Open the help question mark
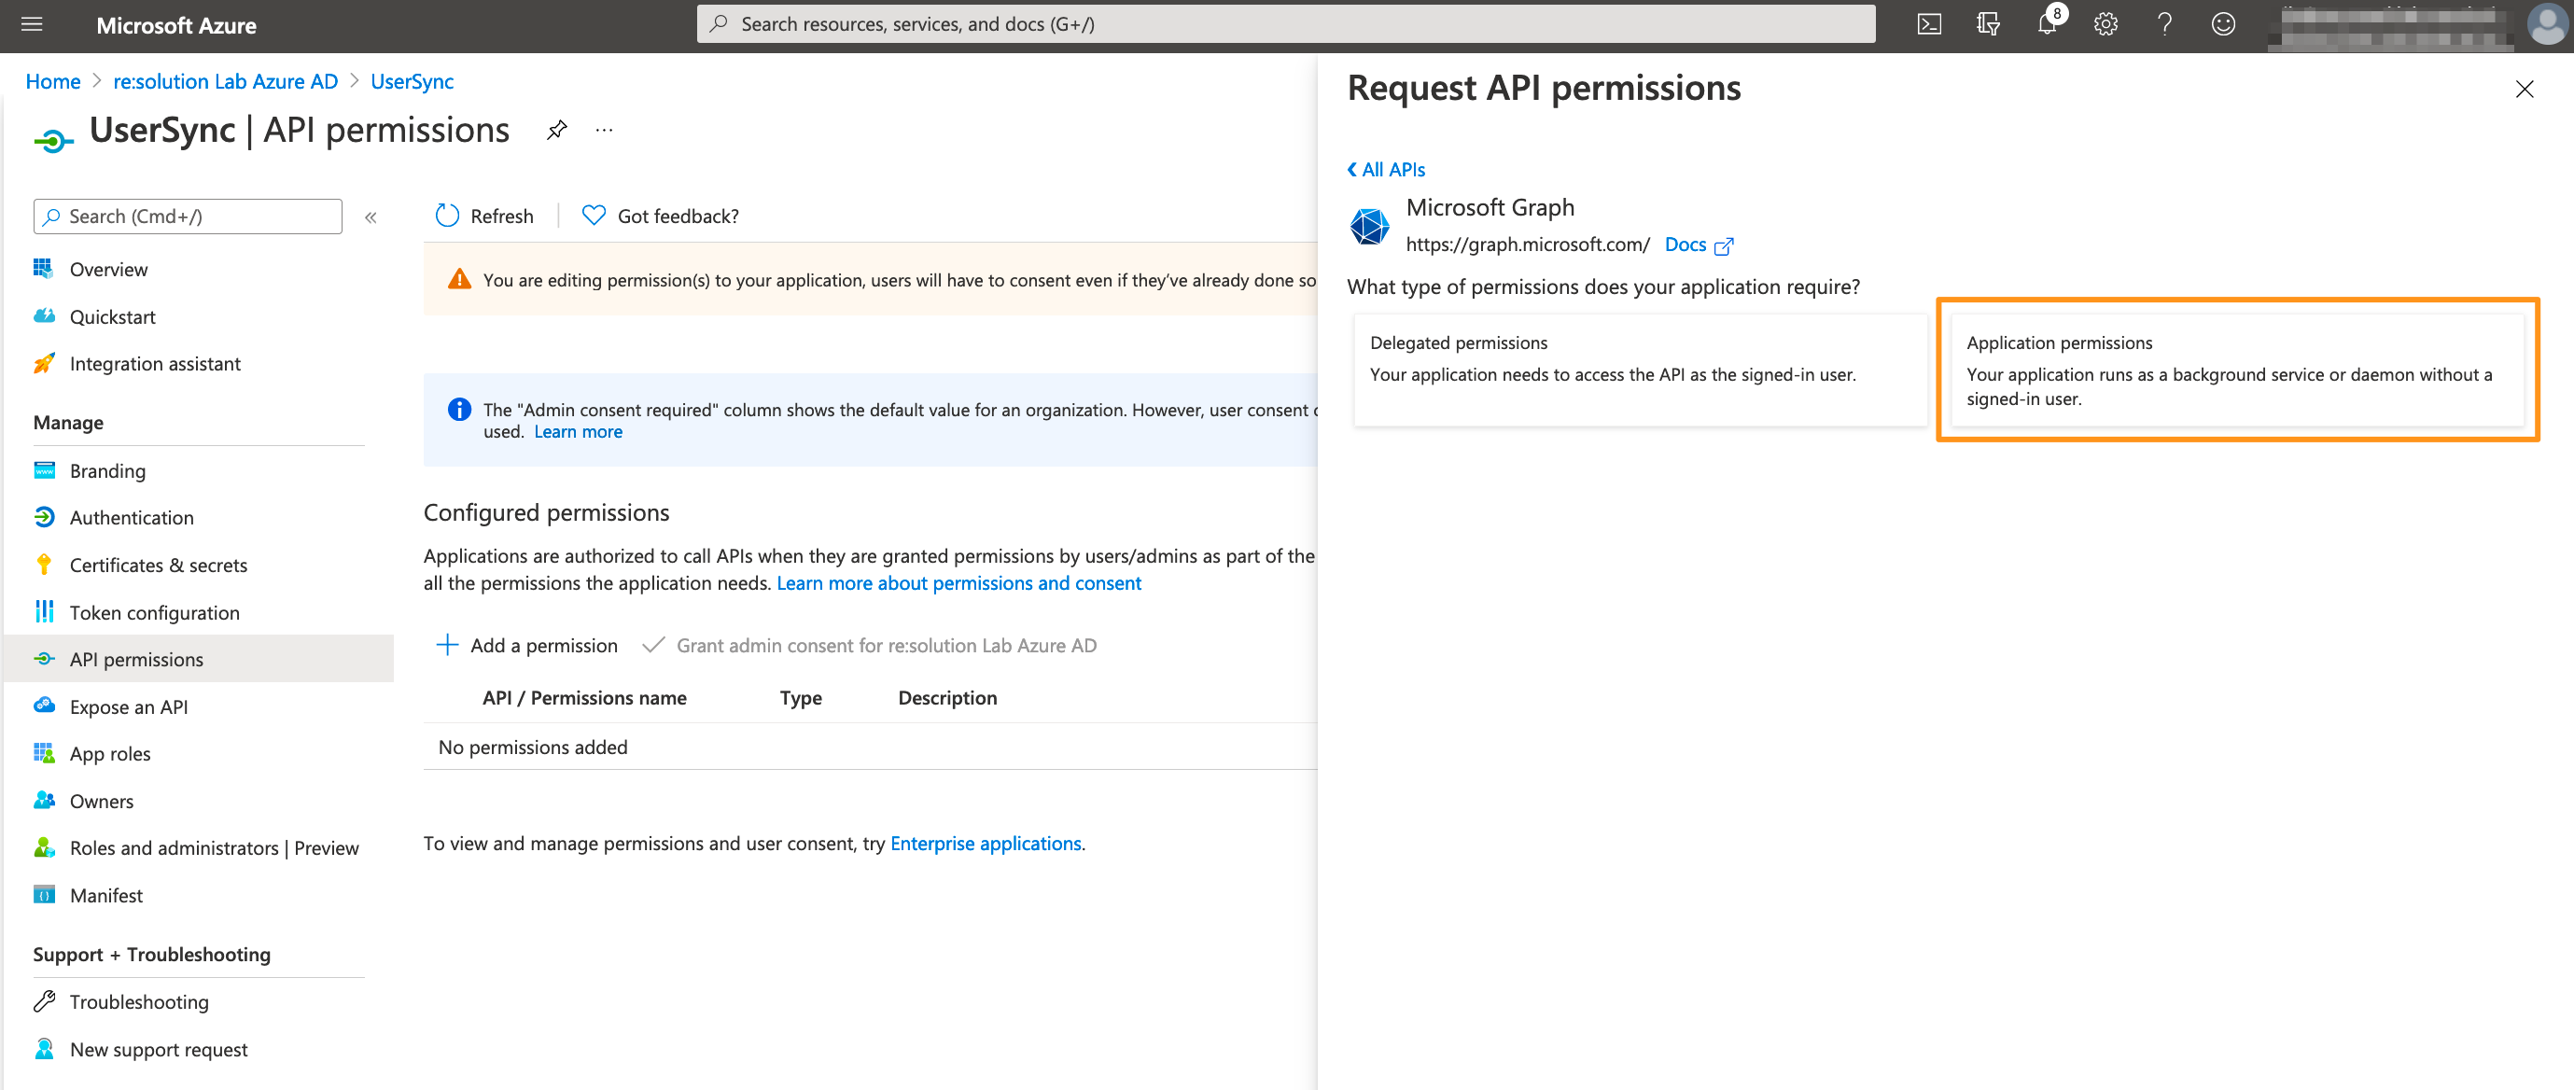This screenshot has width=2574, height=1090. point(2164,24)
